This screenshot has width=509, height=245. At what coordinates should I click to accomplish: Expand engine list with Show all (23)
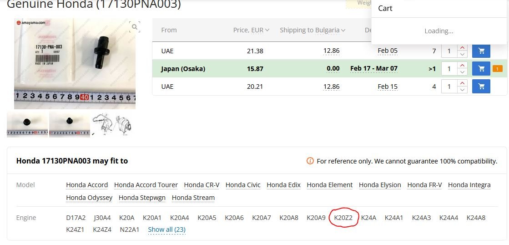click(x=166, y=230)
